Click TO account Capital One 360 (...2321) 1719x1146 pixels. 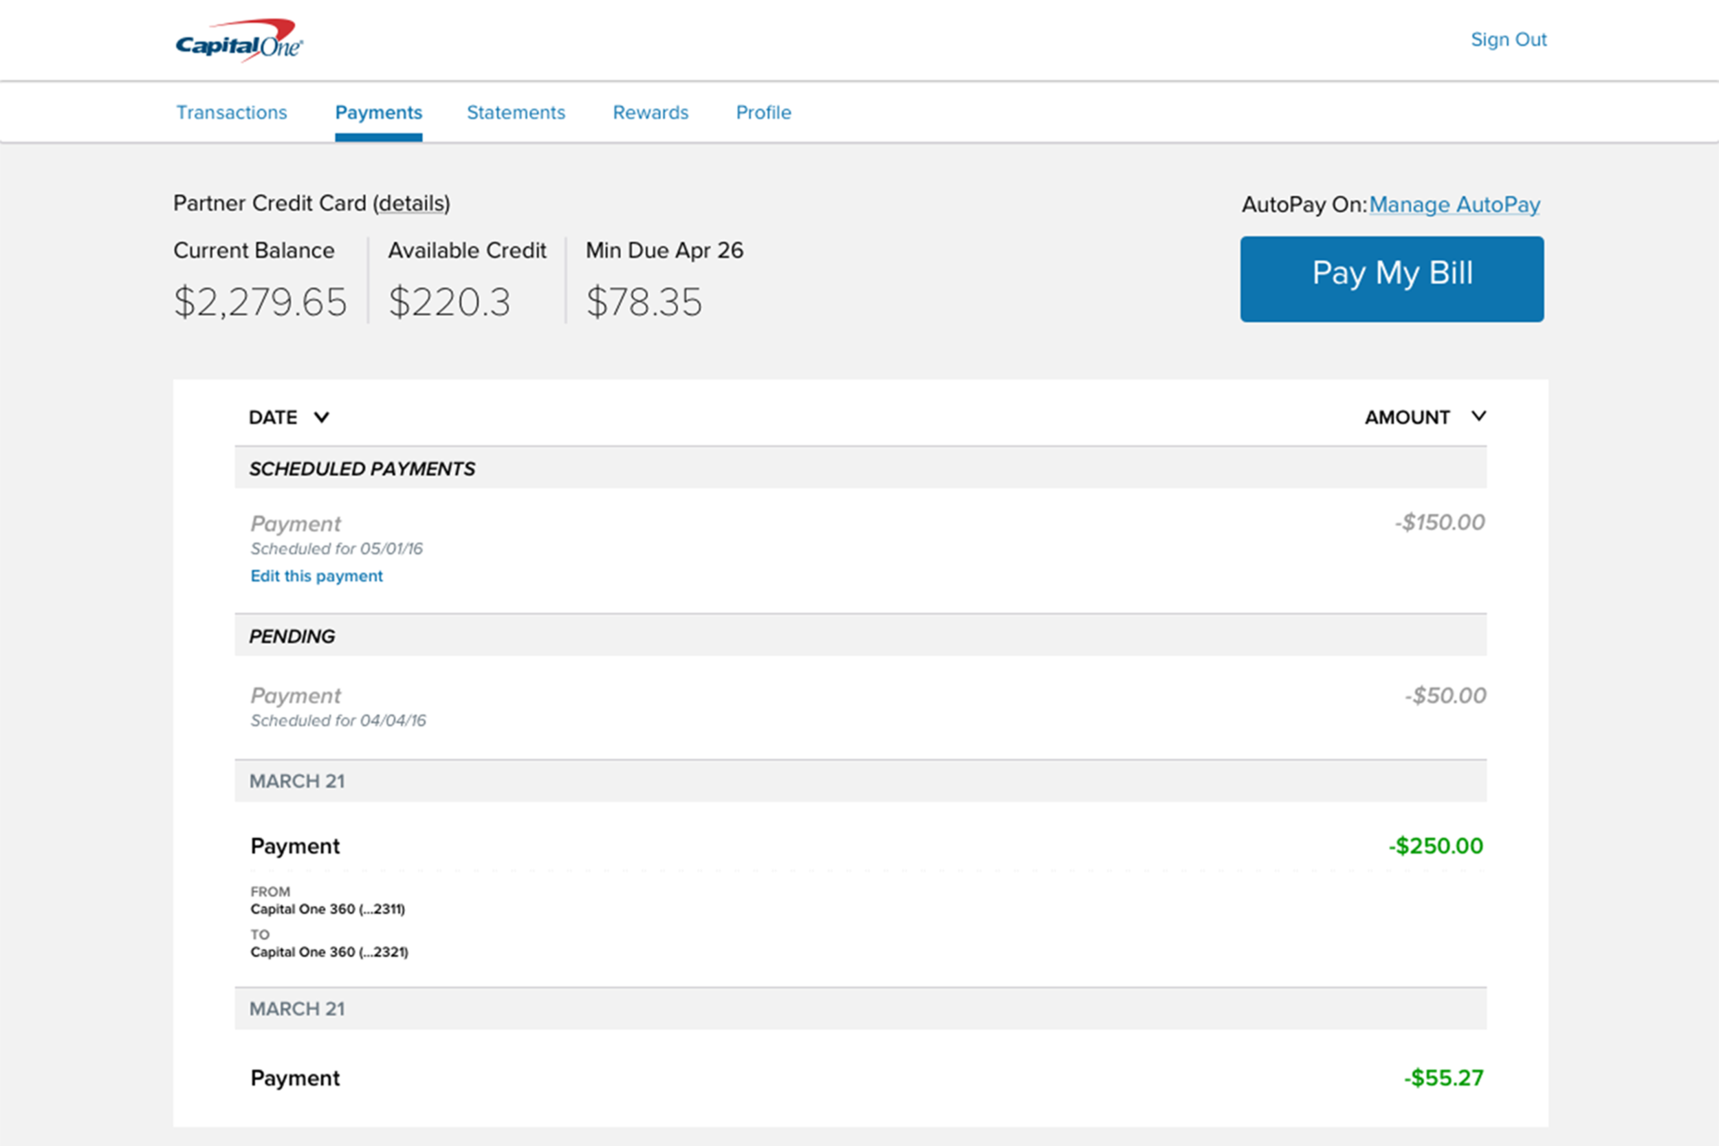(x=329, y=951)
